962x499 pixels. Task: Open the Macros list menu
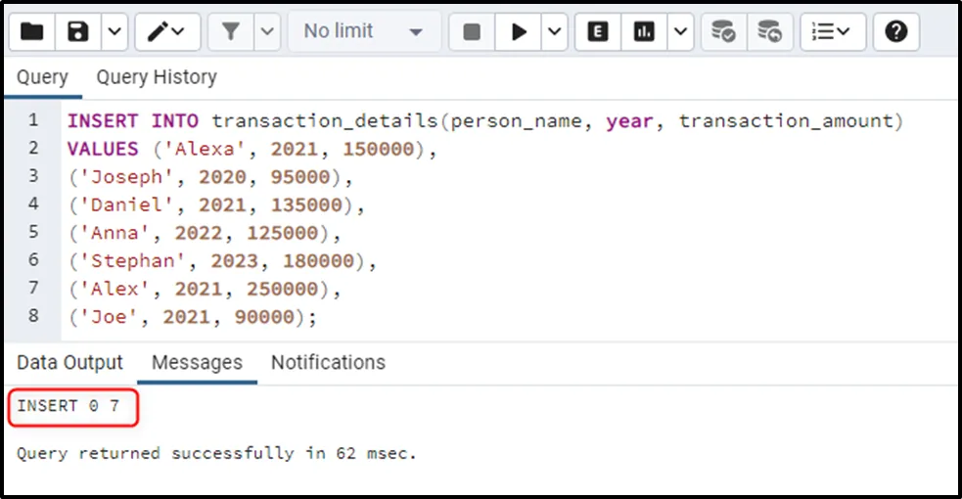pyautogui.click(x=832, y=32)
